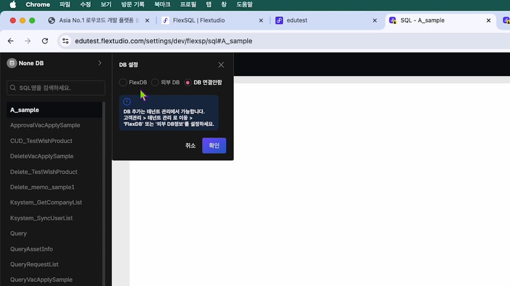Screen dimensions: 510x286
Task: Open Ksystem_GetCompanyList SQL
Action: pos(46,202)
